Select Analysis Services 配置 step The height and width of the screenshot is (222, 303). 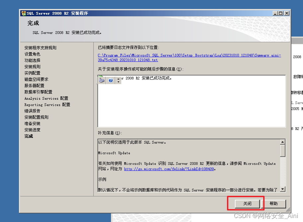(x=46, y=98)
